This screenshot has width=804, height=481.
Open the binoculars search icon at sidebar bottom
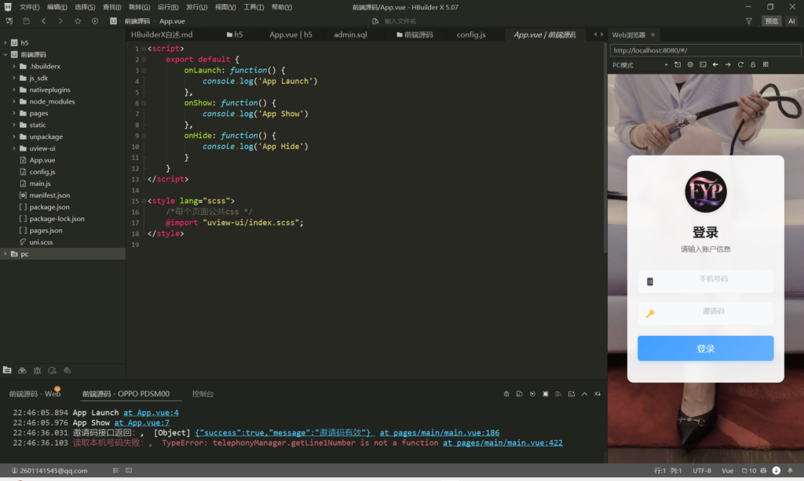coord(22,370)
